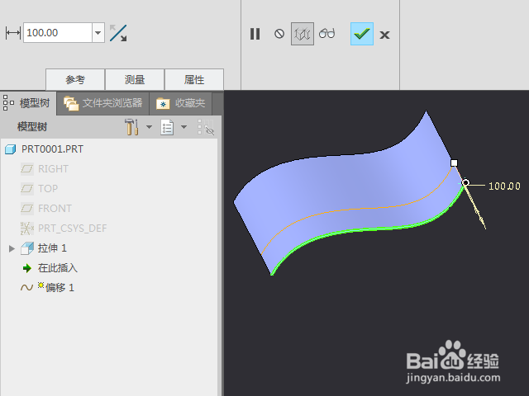Viewport: 529px width, 396px height.
Task: Open the tree settings dropdown arrow
Action: (x=149, y=127)
